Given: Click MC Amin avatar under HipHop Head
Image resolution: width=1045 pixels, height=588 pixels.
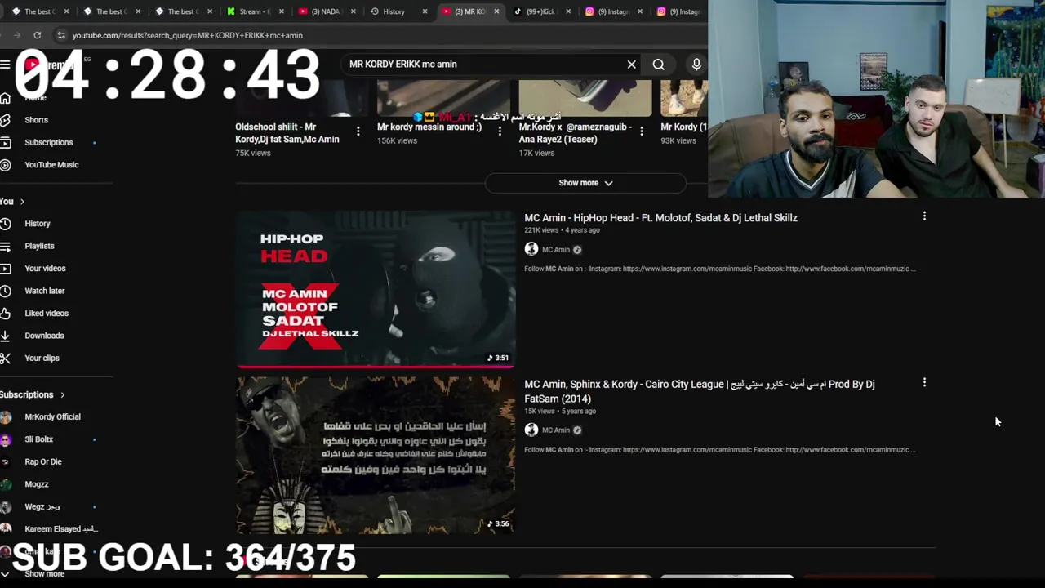Looking at the screenshot, I should point(531,249).
